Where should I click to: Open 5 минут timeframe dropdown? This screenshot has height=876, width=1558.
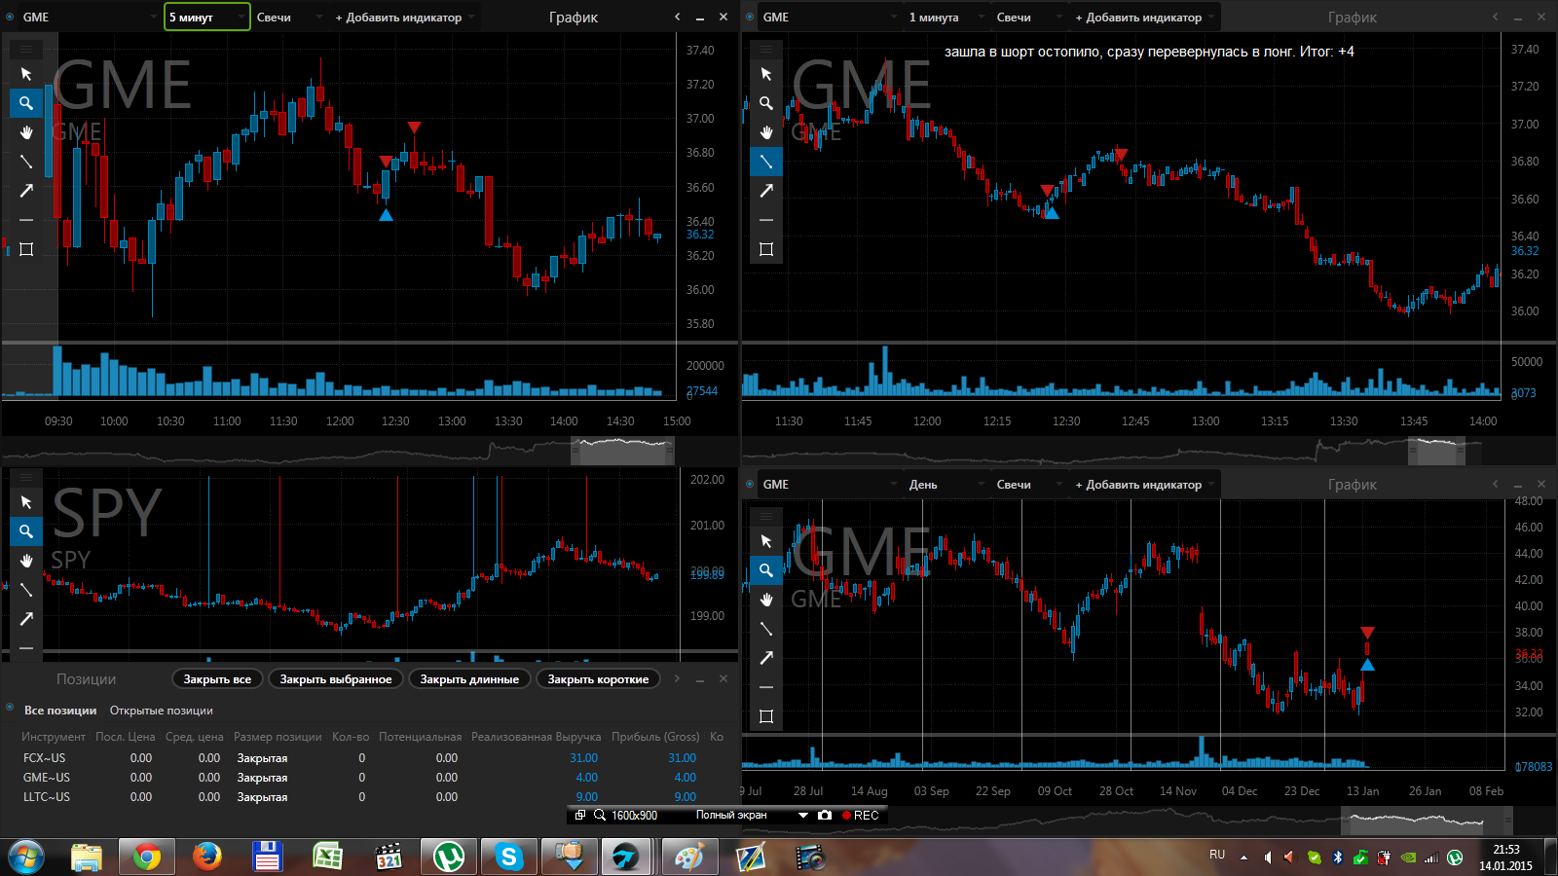pyautogui.click(x=206, y=17)
